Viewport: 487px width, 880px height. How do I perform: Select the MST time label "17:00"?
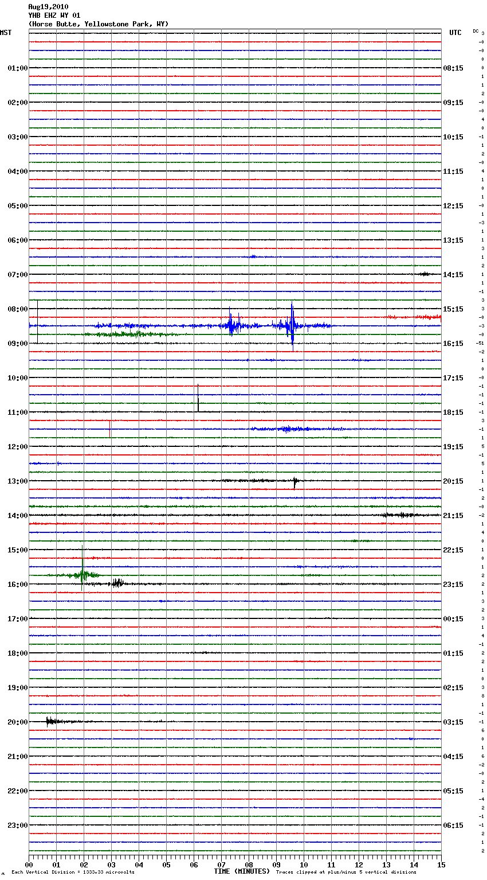click(18, 619)
